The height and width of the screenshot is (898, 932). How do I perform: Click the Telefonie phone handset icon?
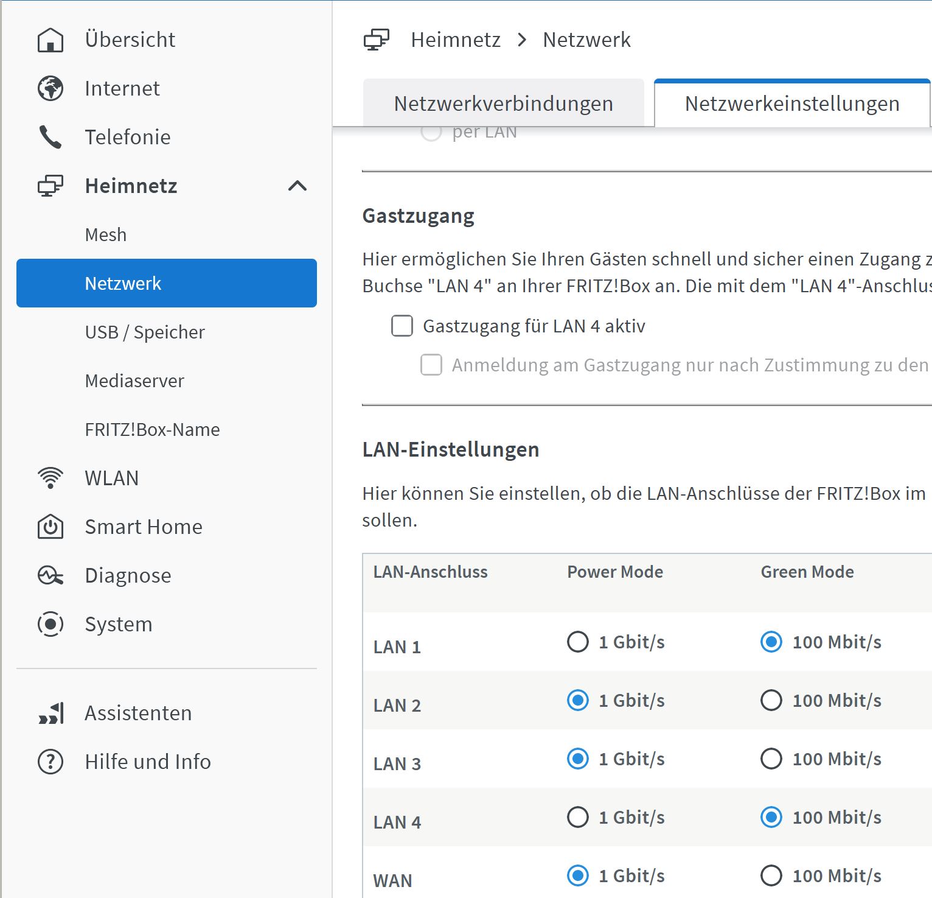click(50, 138)
